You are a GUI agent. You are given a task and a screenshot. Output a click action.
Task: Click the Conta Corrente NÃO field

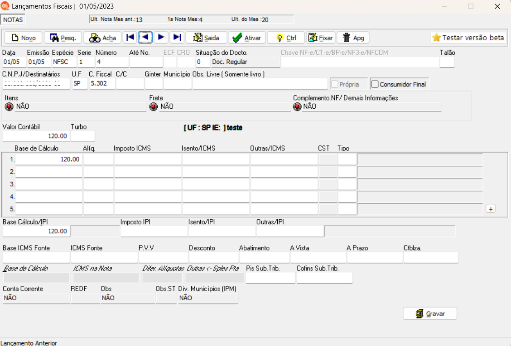tap(36, 298)
